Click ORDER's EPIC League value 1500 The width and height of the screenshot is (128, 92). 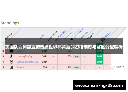click(69, 51)
